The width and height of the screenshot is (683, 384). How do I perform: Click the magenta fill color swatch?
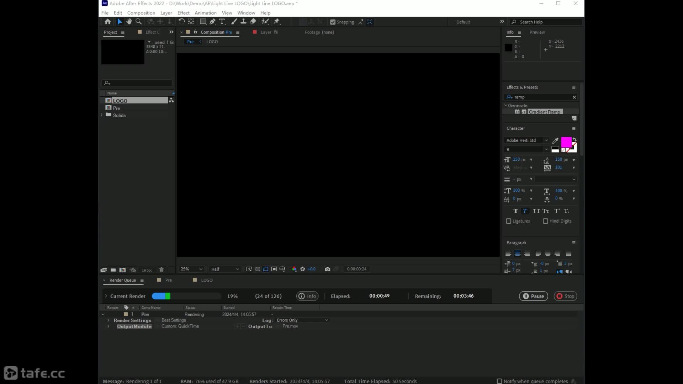(x=566, y=142)
